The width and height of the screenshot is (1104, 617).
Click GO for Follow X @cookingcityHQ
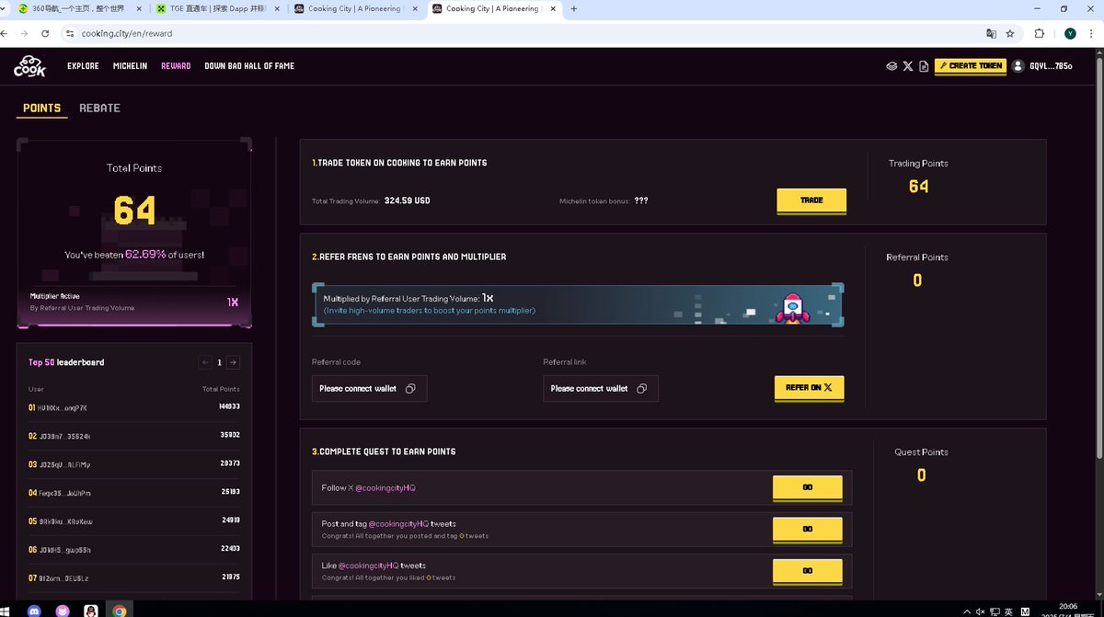click(808, 488)
